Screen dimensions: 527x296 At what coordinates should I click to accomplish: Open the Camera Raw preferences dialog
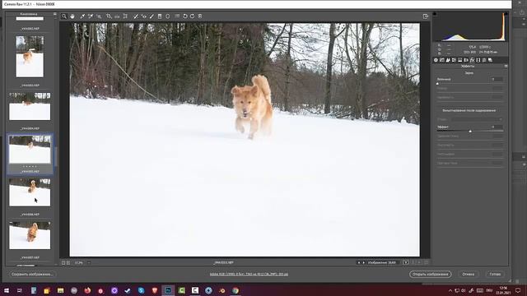177,16
